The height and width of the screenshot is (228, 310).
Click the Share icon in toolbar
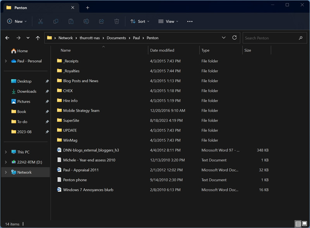(x=102, y=22)
